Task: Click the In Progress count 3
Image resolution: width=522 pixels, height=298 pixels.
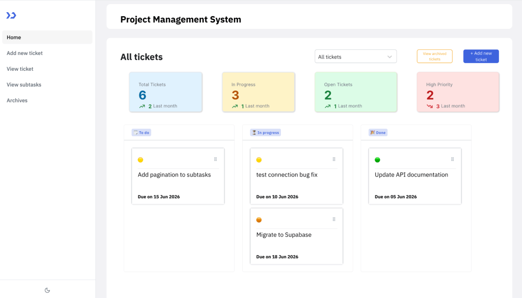Action: coord(236,95)
